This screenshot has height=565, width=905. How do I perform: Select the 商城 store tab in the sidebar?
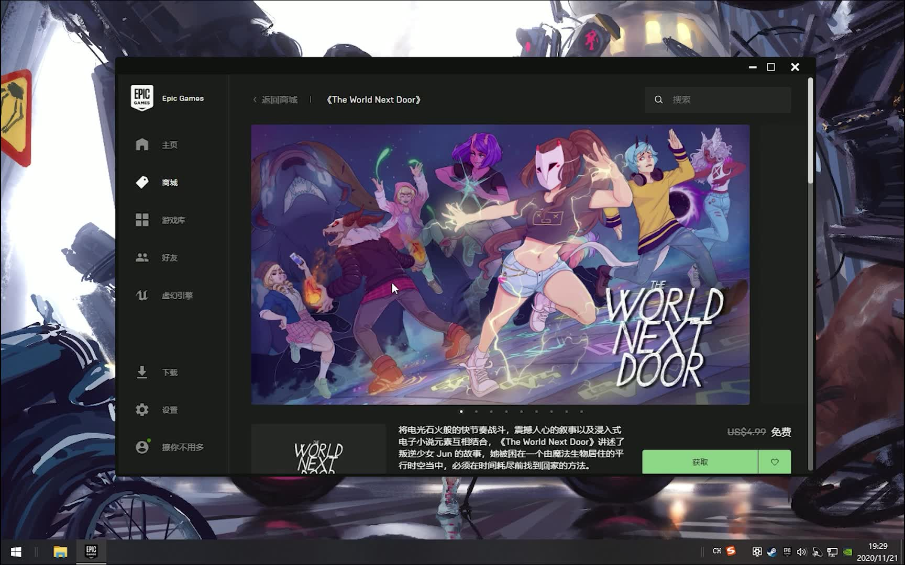(x=170, y=183)
